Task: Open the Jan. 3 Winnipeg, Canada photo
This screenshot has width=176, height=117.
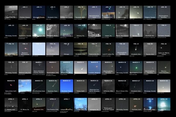Action: pyautogui.click(x=39, y=12)
